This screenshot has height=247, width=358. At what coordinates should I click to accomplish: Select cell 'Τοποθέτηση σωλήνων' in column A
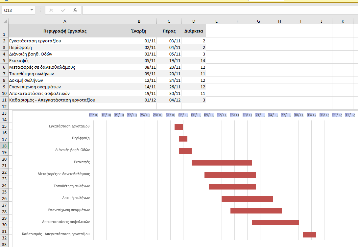[x=65, y=74]
